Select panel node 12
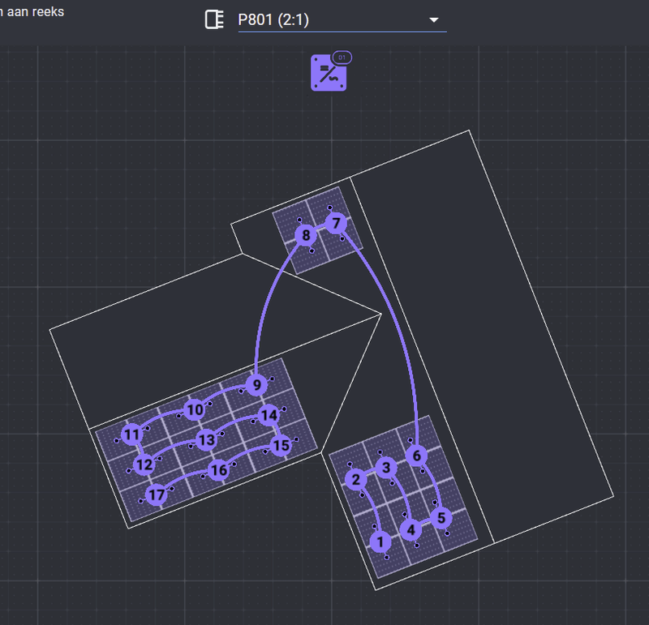The width and height of the screenshot is (649, 625). point(144,465)
